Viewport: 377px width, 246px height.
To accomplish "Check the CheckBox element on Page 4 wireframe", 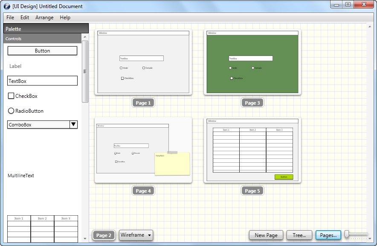I will click(x=116, y=161).
